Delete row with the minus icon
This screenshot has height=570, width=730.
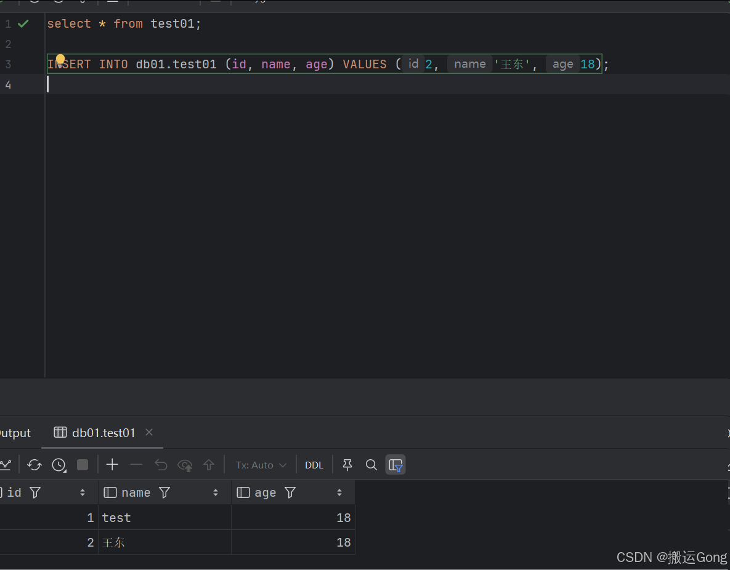136,464
